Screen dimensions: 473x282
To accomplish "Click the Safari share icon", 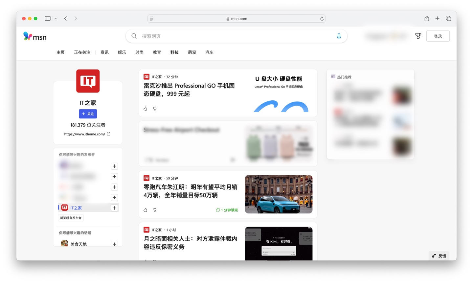I will (426, 18).
